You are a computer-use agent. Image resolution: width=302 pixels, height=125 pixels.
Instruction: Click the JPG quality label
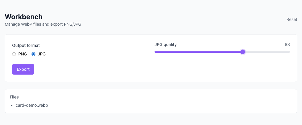(165, 45)
